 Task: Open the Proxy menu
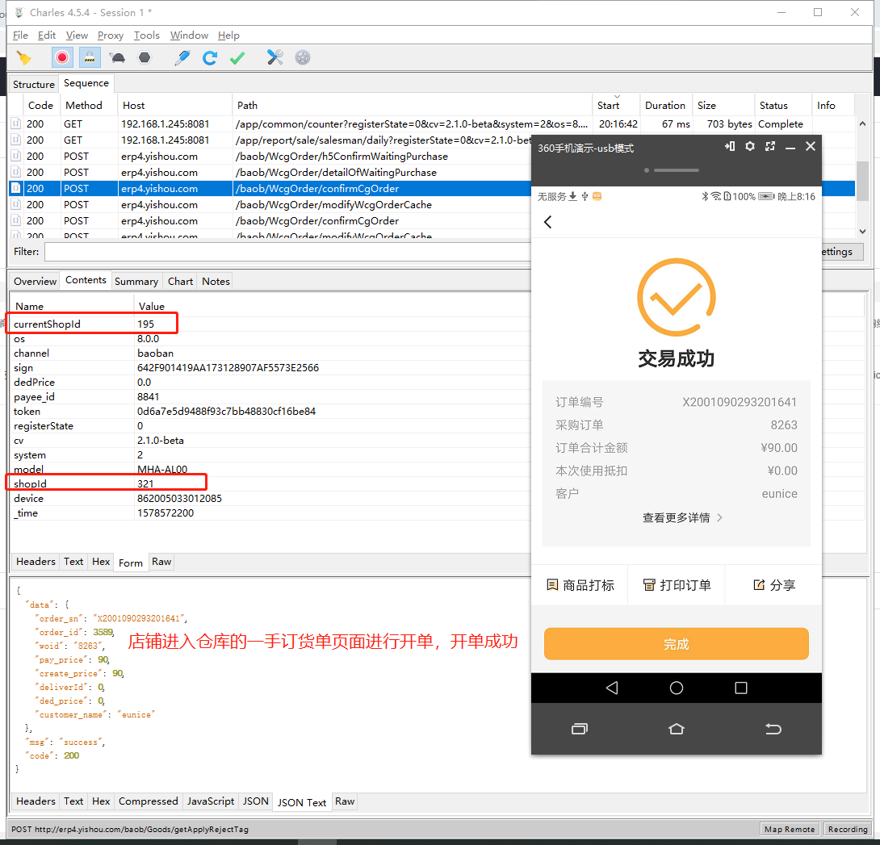pyautogui.click(x=111, y=36)
